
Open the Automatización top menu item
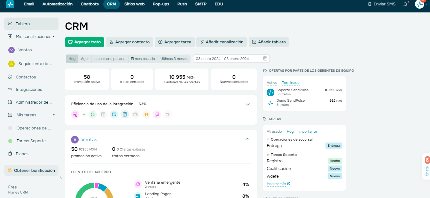click(x=58, y=4)
